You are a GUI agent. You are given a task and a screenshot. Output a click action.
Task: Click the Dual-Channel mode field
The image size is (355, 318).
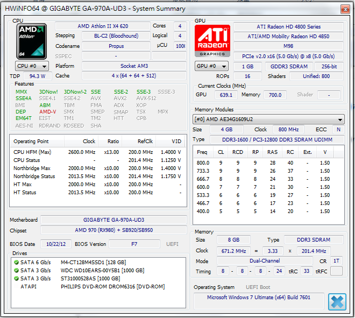click(x=265, y=261)
